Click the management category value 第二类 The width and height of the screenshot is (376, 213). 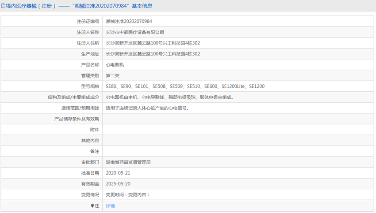112,75
